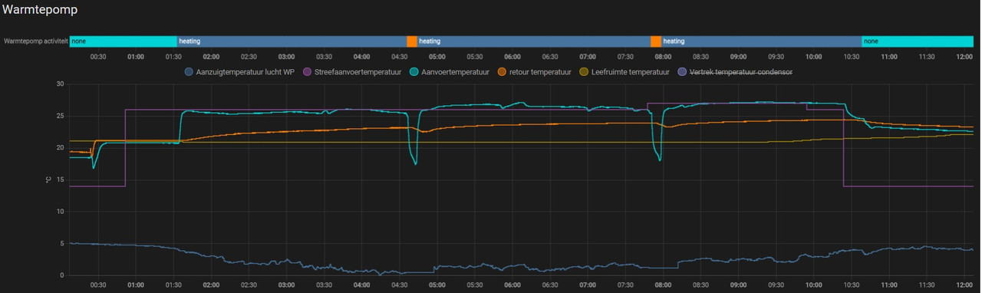The height and width of the screenshot is (293, 982).
Task: Click 11:30 label on the chart bottom axis
Action: 927,285
